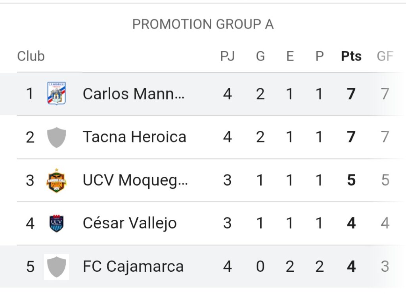Open the César Vallejo team link
This screenshot has height=294, width=406.
(x=130, y=223)
